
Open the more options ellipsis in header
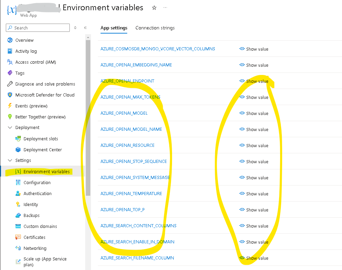click(x=165, y=8)
